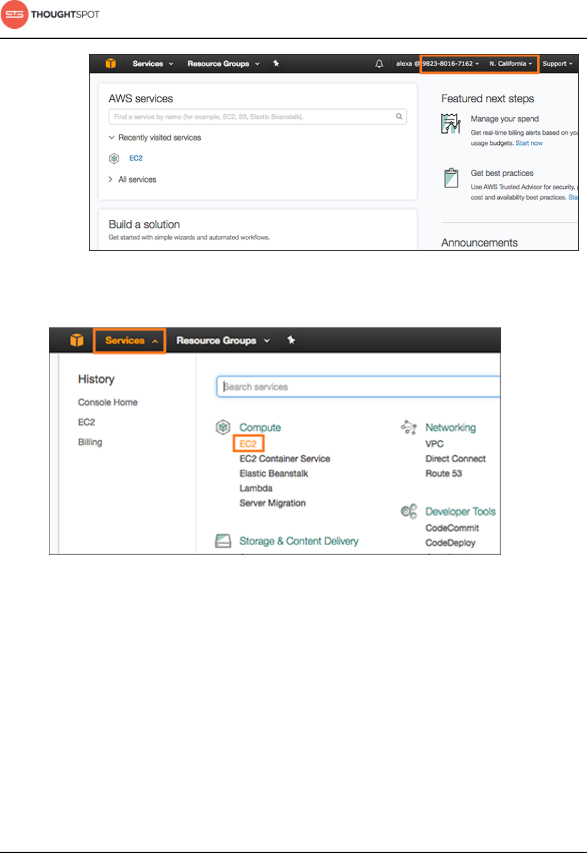The image size is (587, 853).
Task: Open Elastic Beanstalk service
Action: click(274, 474)
